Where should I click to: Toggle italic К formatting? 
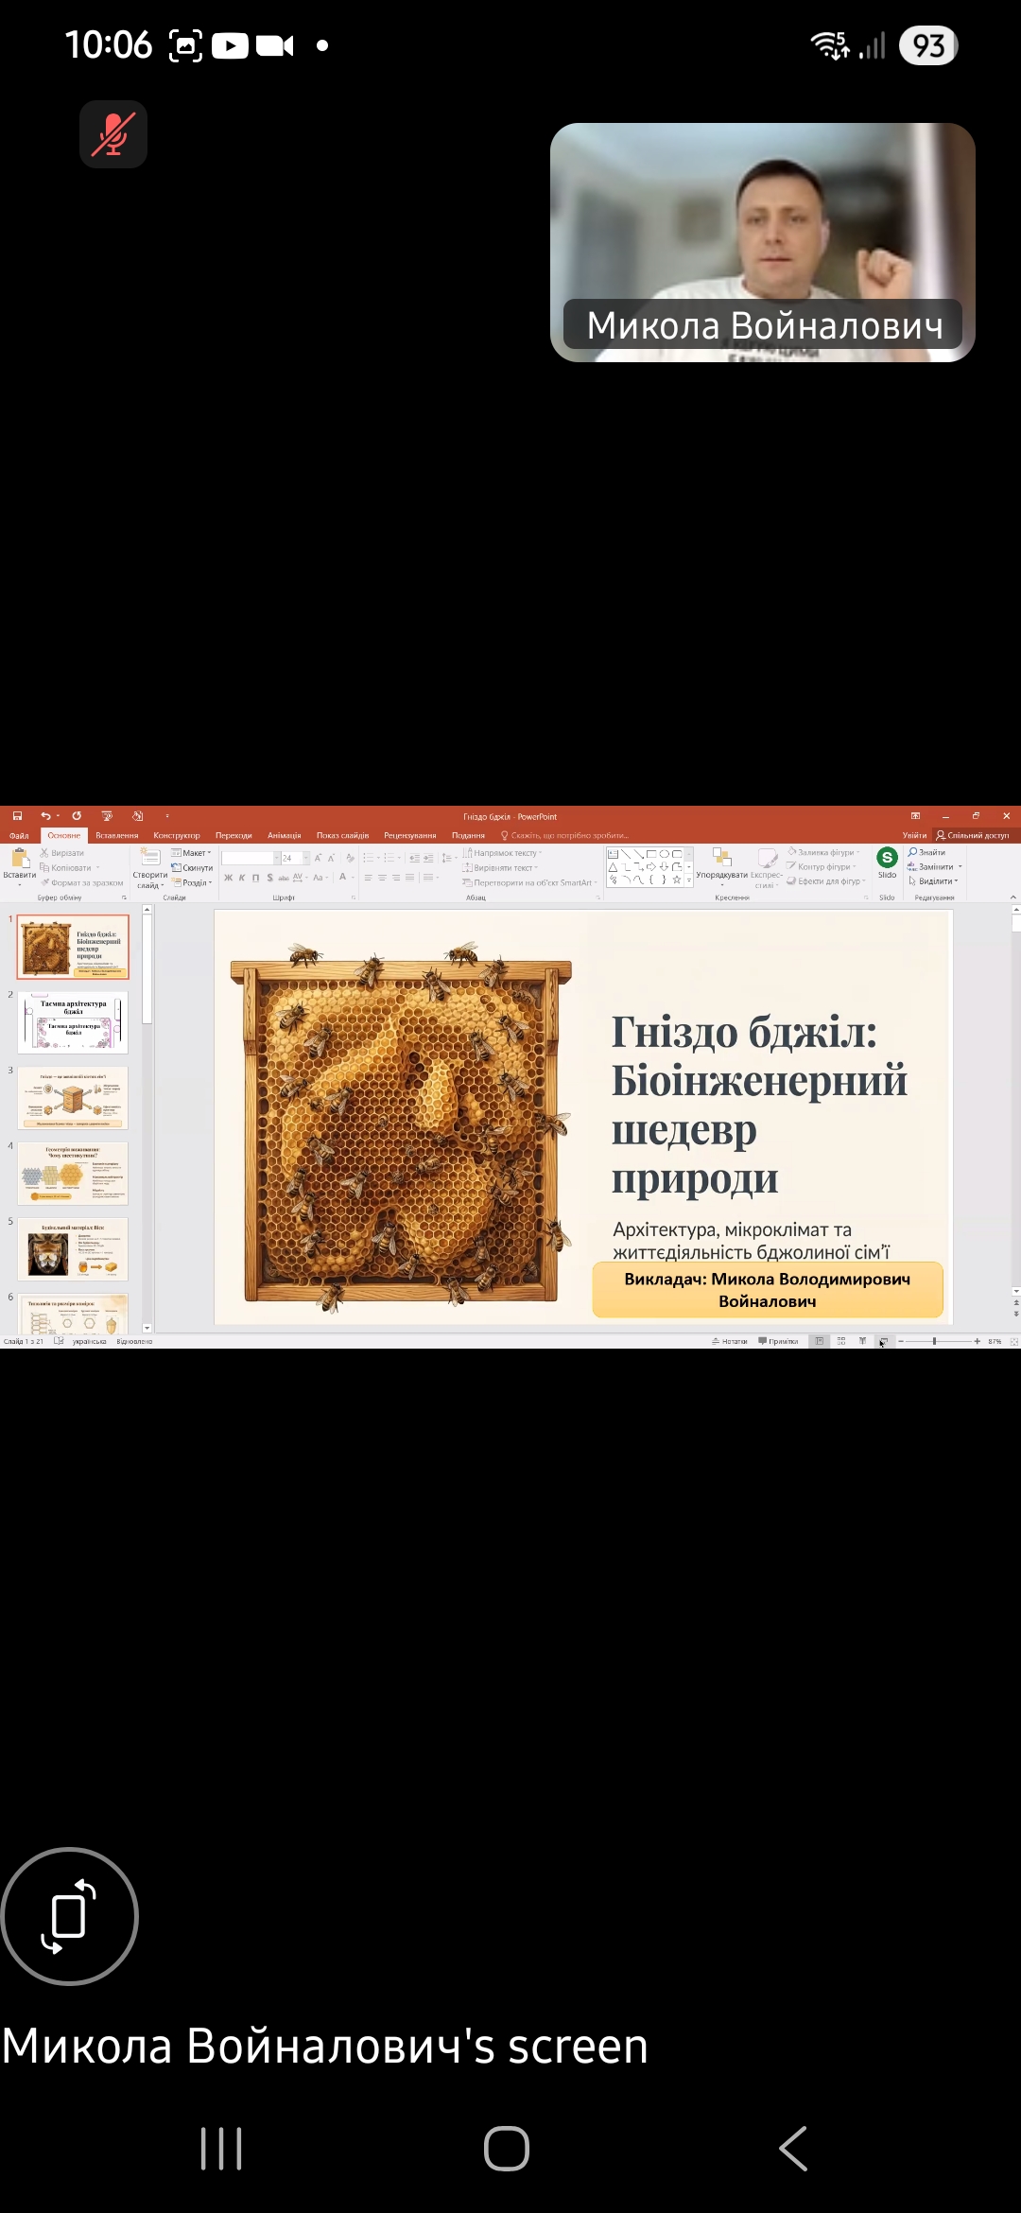(x=242, y=878)
